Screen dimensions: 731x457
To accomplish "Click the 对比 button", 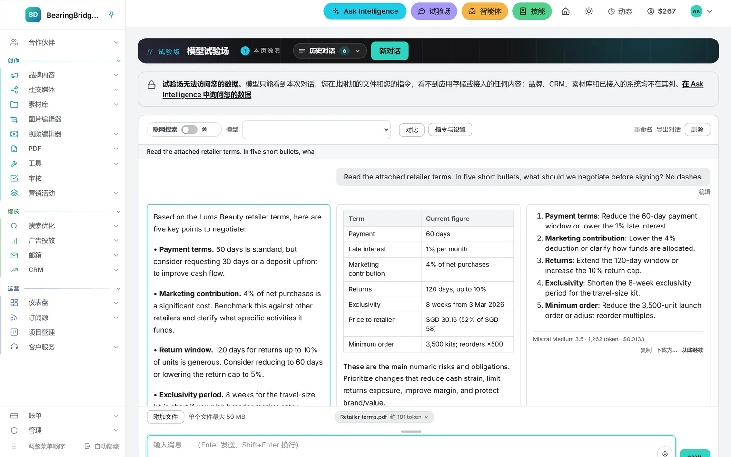I will pyautogui.click(x=412, y=130).
